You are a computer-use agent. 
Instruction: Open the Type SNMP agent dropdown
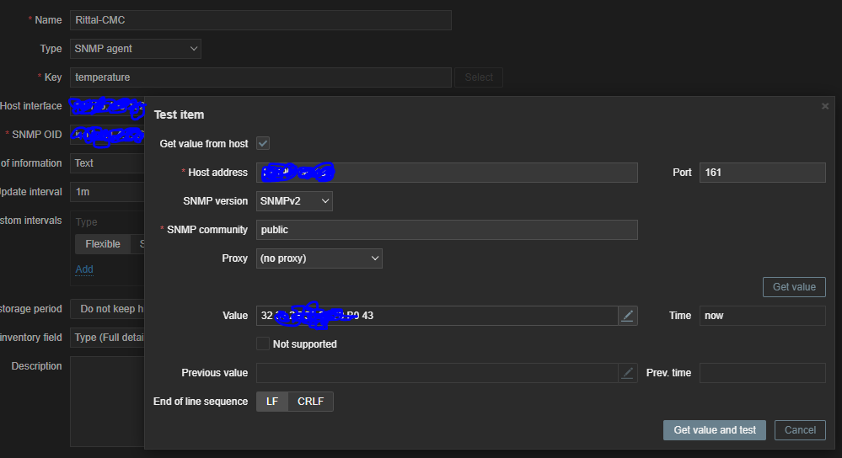click(x=136, y=49)
